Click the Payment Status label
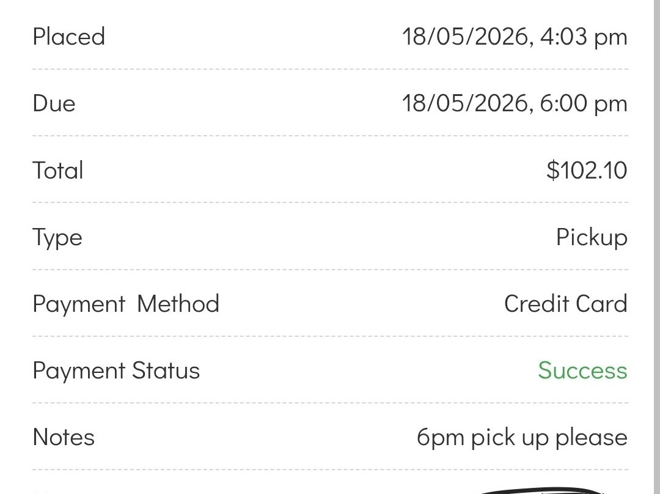 pos(116,371)
